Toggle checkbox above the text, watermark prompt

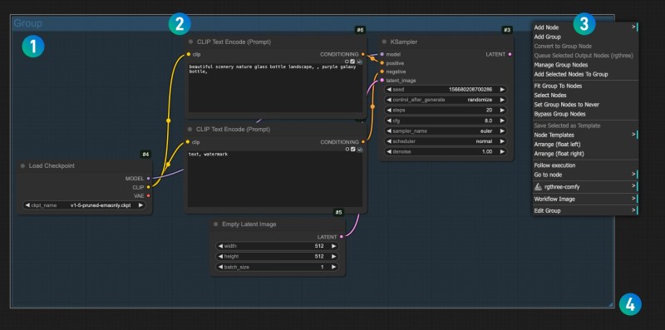(x=352, y=150)
